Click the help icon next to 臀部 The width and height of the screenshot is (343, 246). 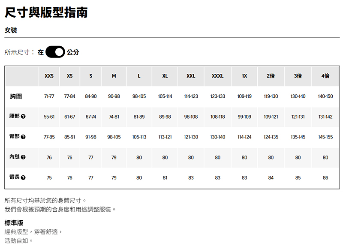tap(23, 137)
